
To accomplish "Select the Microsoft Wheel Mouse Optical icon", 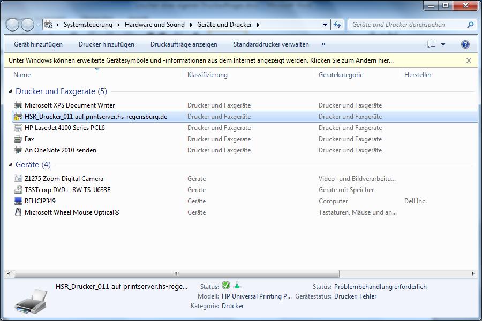I will point(18,212).
